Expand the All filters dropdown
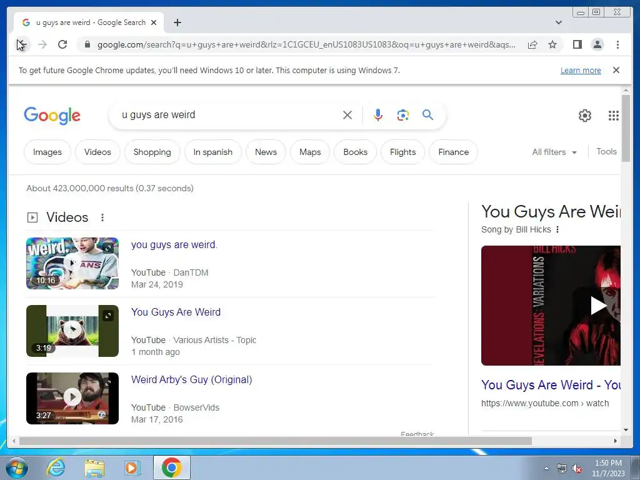640x480 pixels. pos(554,152)
